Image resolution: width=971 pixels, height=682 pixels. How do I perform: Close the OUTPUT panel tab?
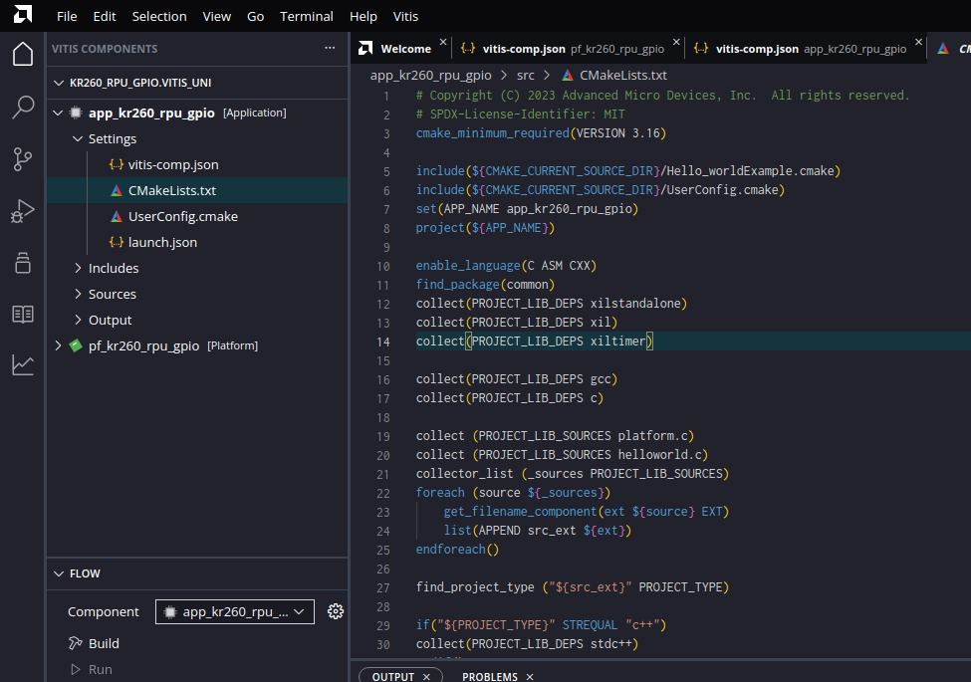[x=426, y=677]
